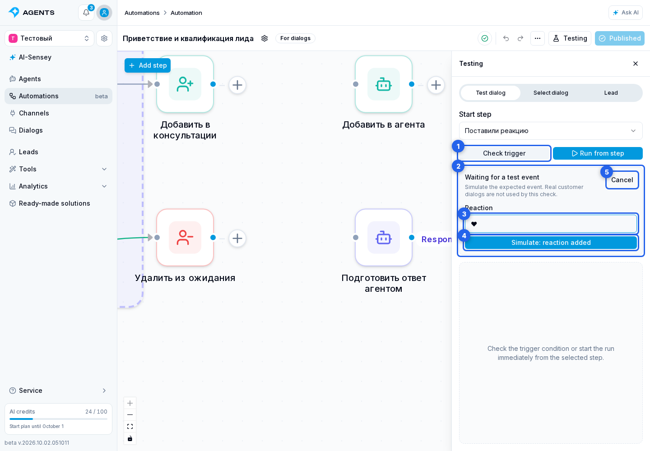650x451 pixels.
Task: Add step after 'Добавить в агента' node
Action: click(436, 85)
